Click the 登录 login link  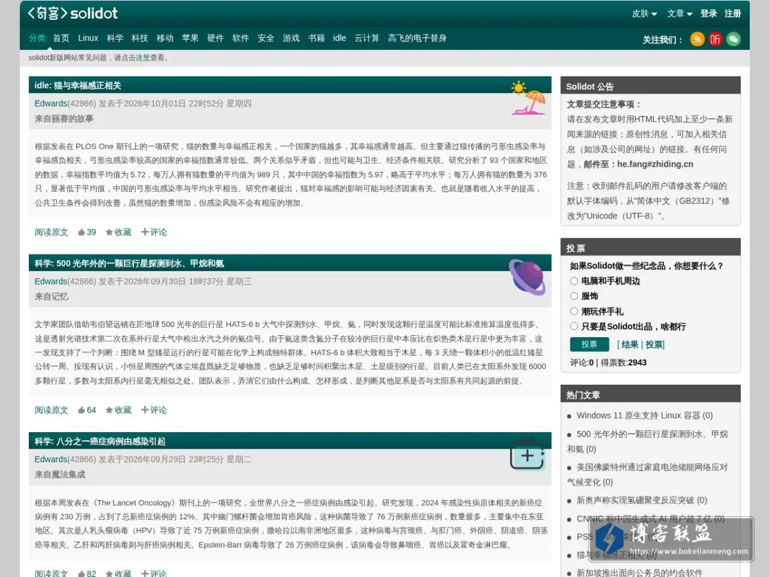709,13
